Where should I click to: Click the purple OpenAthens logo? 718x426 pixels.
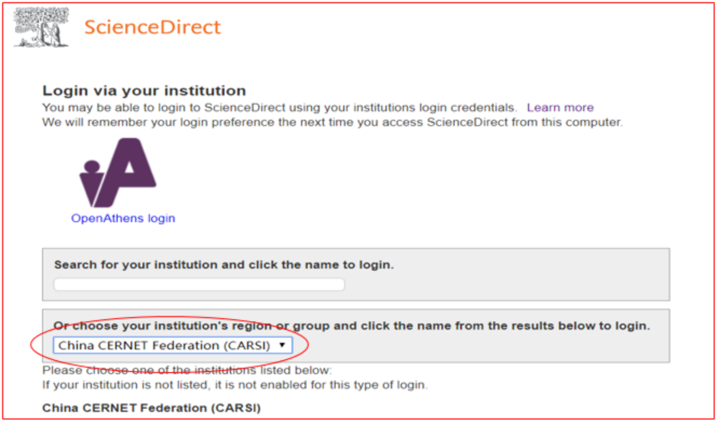(119, 173)
